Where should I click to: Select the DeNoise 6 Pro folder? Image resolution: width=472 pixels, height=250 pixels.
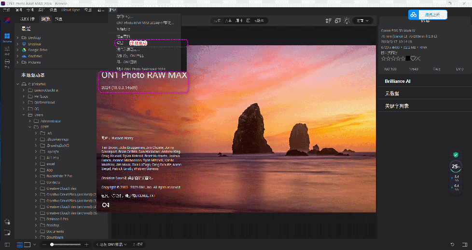click(x=57, y=219)
